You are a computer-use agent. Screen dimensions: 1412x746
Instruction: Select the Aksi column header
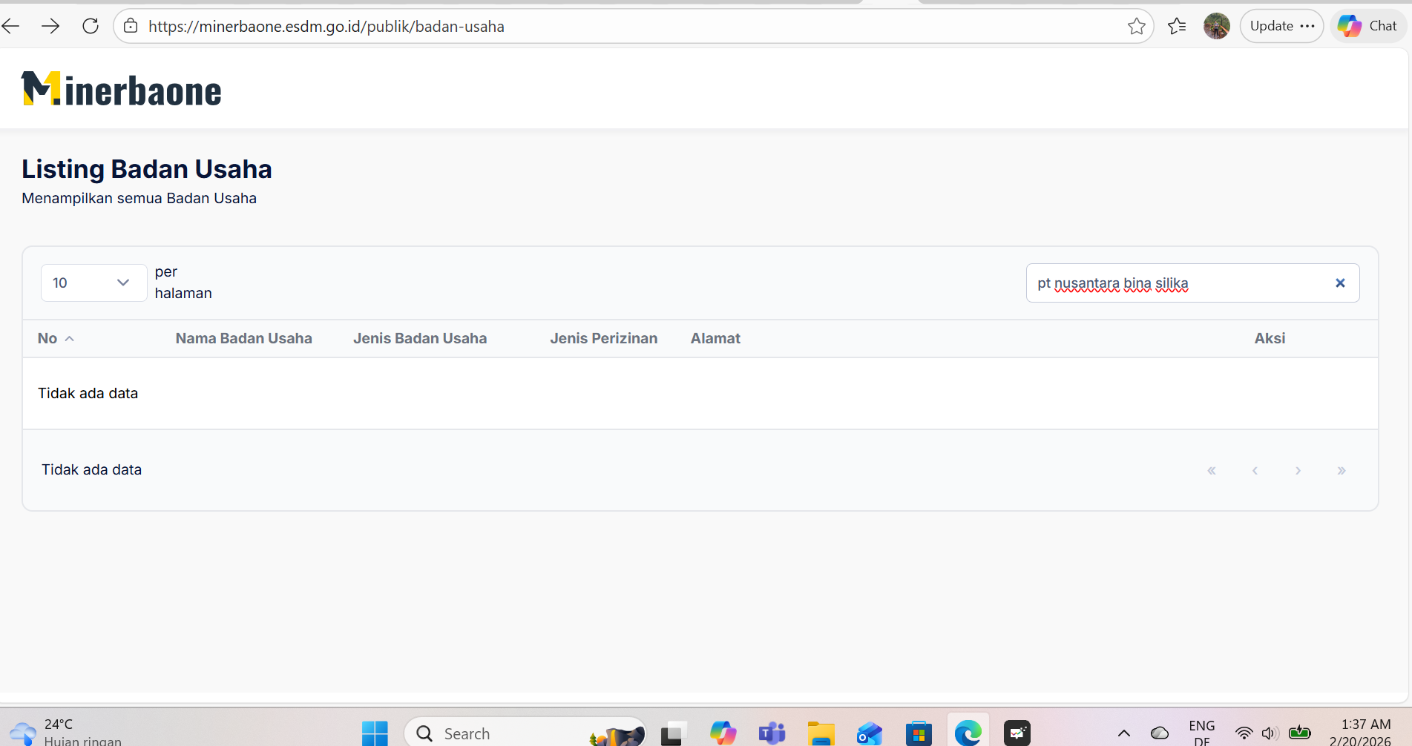1270,338
